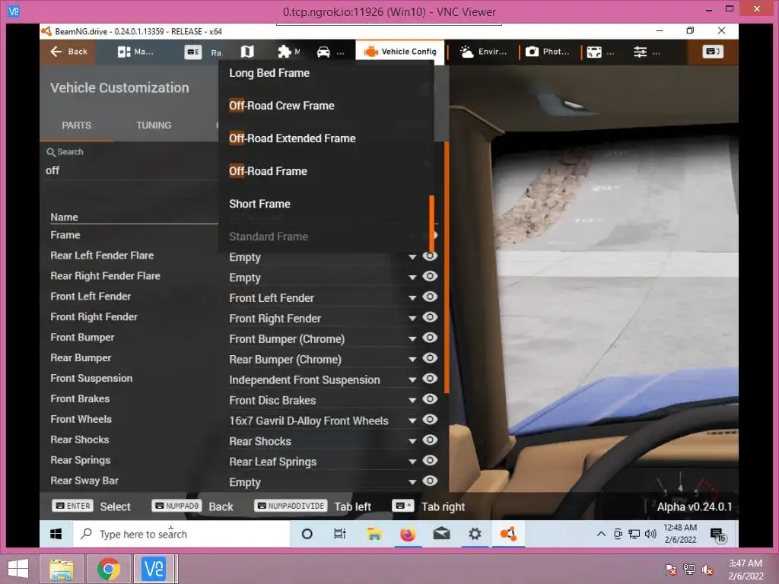This screenshot has height=584, width=779.
Task: Open Chrome on the host taskbar
Action: click(108, 569)
